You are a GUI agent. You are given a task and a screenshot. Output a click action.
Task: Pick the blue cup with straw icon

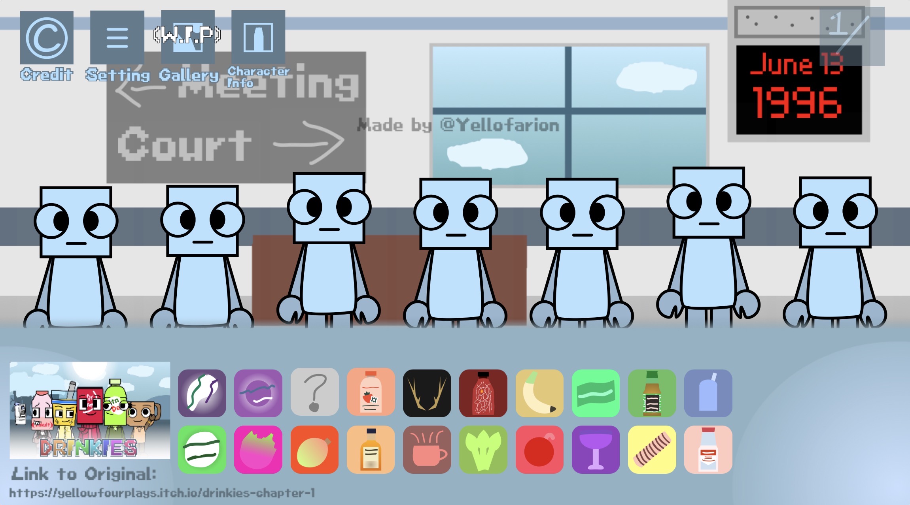(708, 393)
